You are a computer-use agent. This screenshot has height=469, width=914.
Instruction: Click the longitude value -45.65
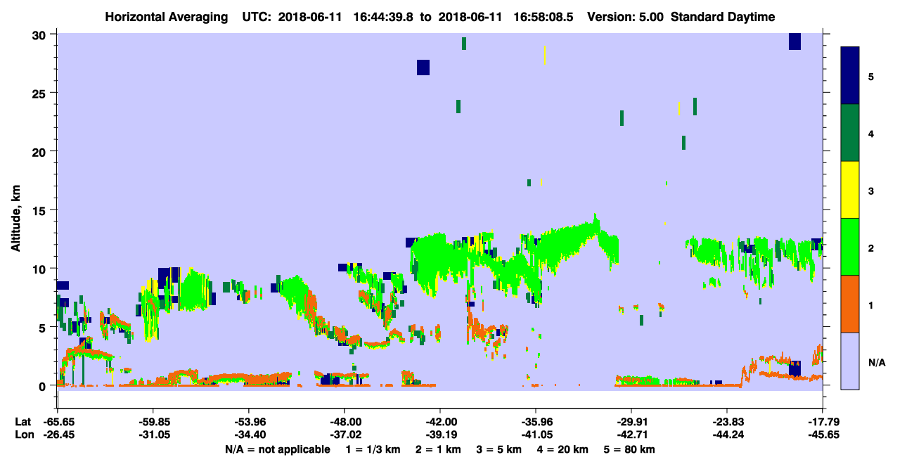click(822, 435)
